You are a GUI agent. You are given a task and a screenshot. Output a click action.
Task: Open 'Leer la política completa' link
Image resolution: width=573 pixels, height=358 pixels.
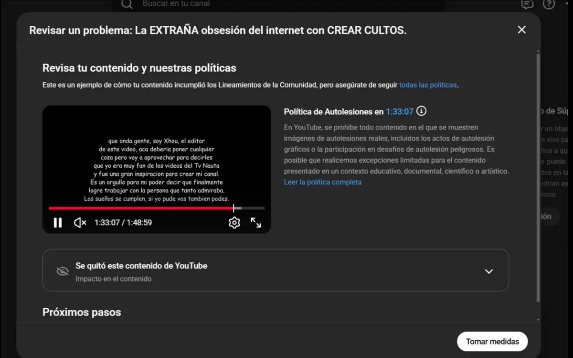tap(323, 182)
